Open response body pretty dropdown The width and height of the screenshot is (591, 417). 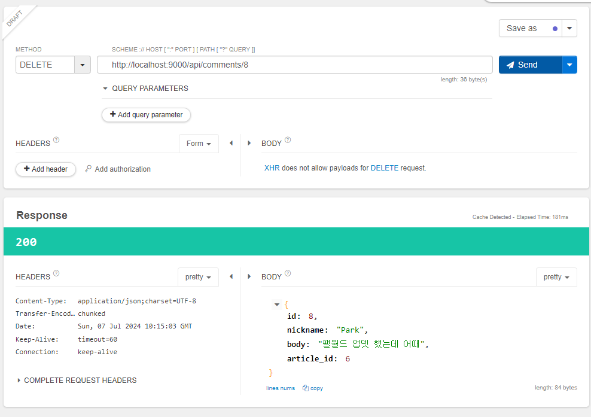pos(556,277)
